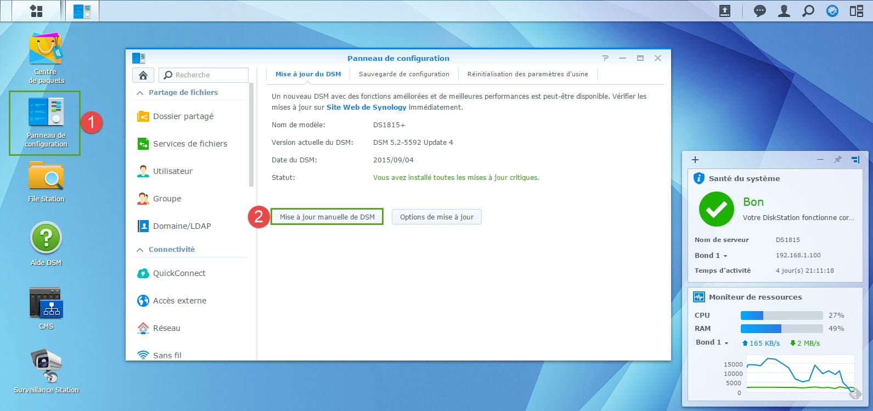Click the green critical updates status text

pos(456,178)
